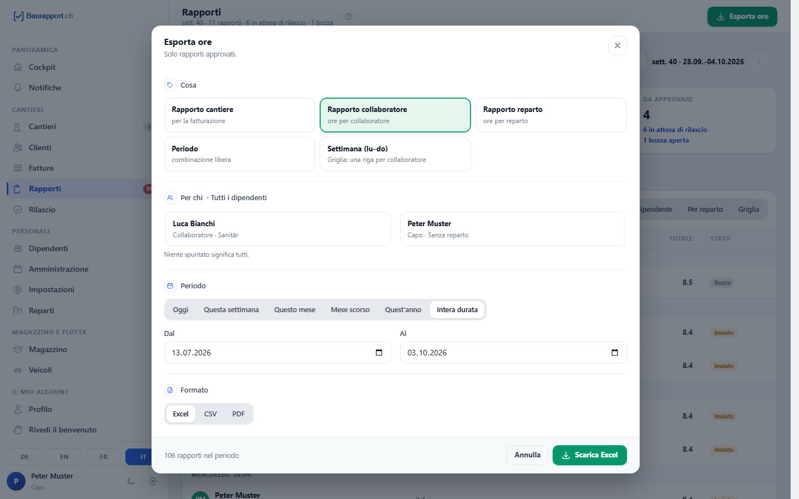Image resolution: width=799 pixels, height=499 pixels.
Task: Click the Rilascio checkmark icon
Action: tap(18, 210)
